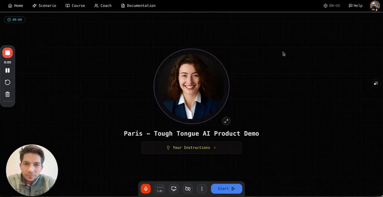Open the settings panel on right edge
The image size is (383, 197).
click(376, 83)
